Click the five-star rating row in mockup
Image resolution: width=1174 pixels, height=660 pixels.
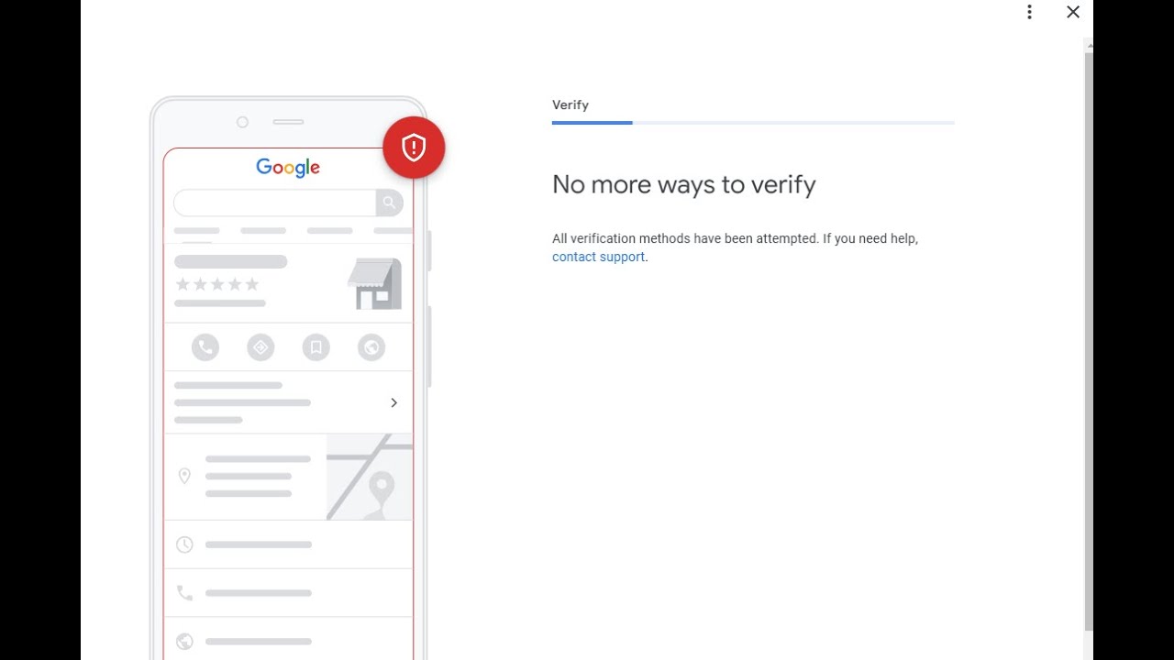(x=217, y=284)
